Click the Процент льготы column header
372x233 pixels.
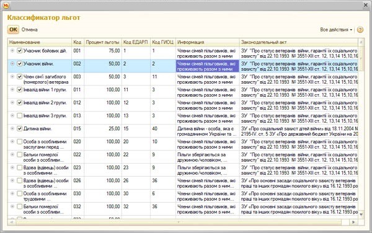tap(102, 42)
